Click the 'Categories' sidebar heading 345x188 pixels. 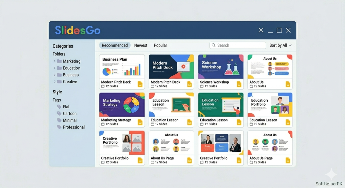tap(63, 46)
